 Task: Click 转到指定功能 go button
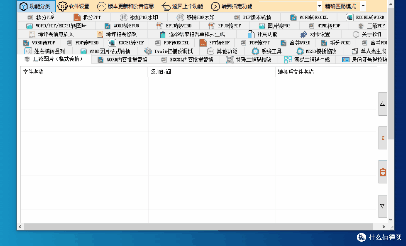232,6
